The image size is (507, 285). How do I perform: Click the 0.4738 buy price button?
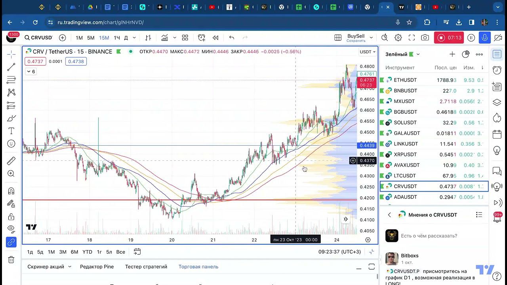(75, 61)
